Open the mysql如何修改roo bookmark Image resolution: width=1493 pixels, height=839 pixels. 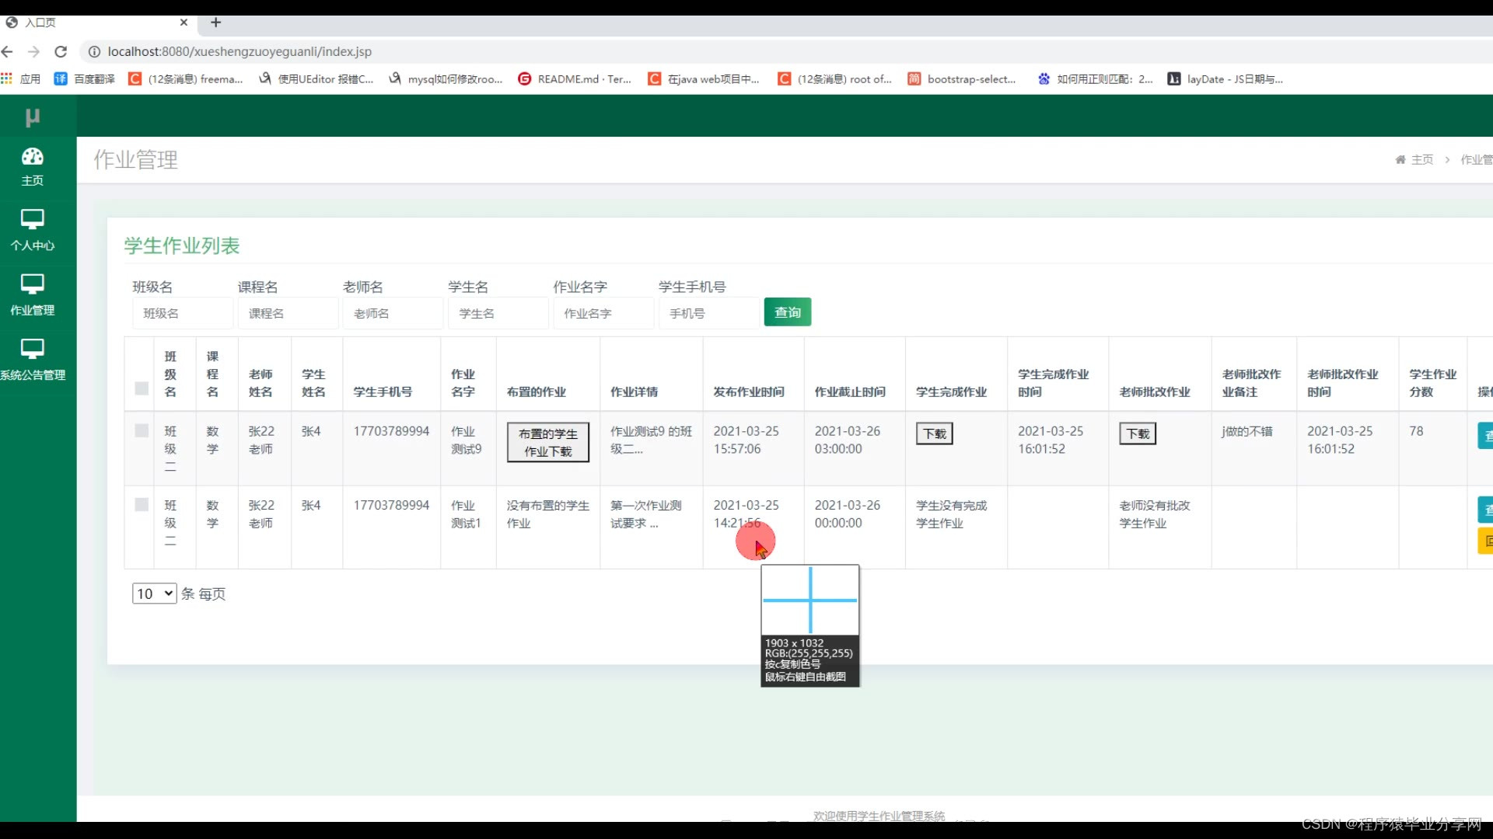446,78
